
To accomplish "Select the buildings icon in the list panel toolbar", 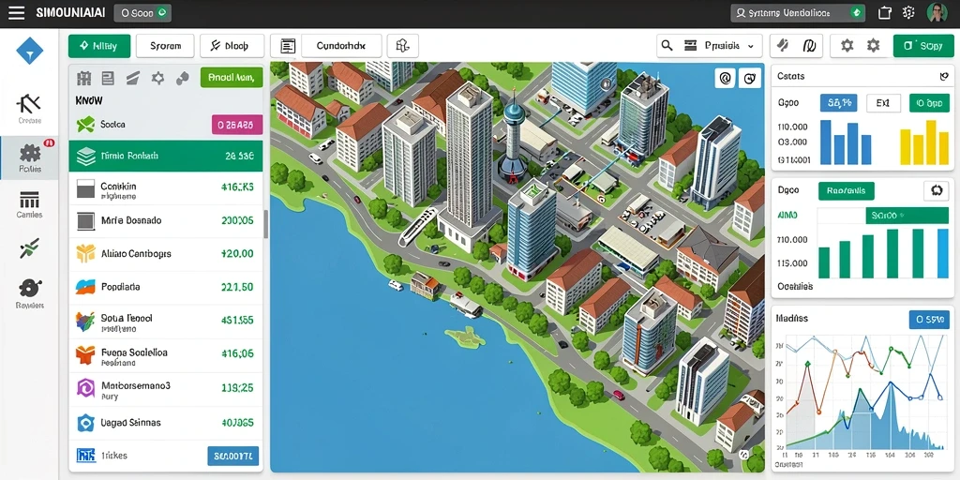I will [x=83, y=78].
